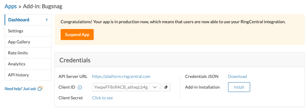The height and width of the screenshot is (110, 308).
Task: Open the platform.ringcentral.com URL link
Action: click(x=121, y=76)
